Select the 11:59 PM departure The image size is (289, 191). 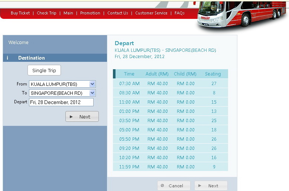[x=171, y=167]
